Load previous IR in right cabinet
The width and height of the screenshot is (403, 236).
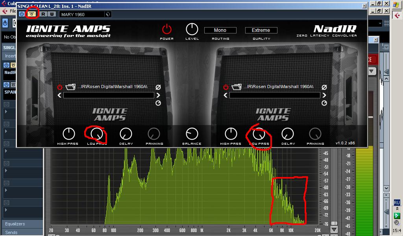point(226,95)
